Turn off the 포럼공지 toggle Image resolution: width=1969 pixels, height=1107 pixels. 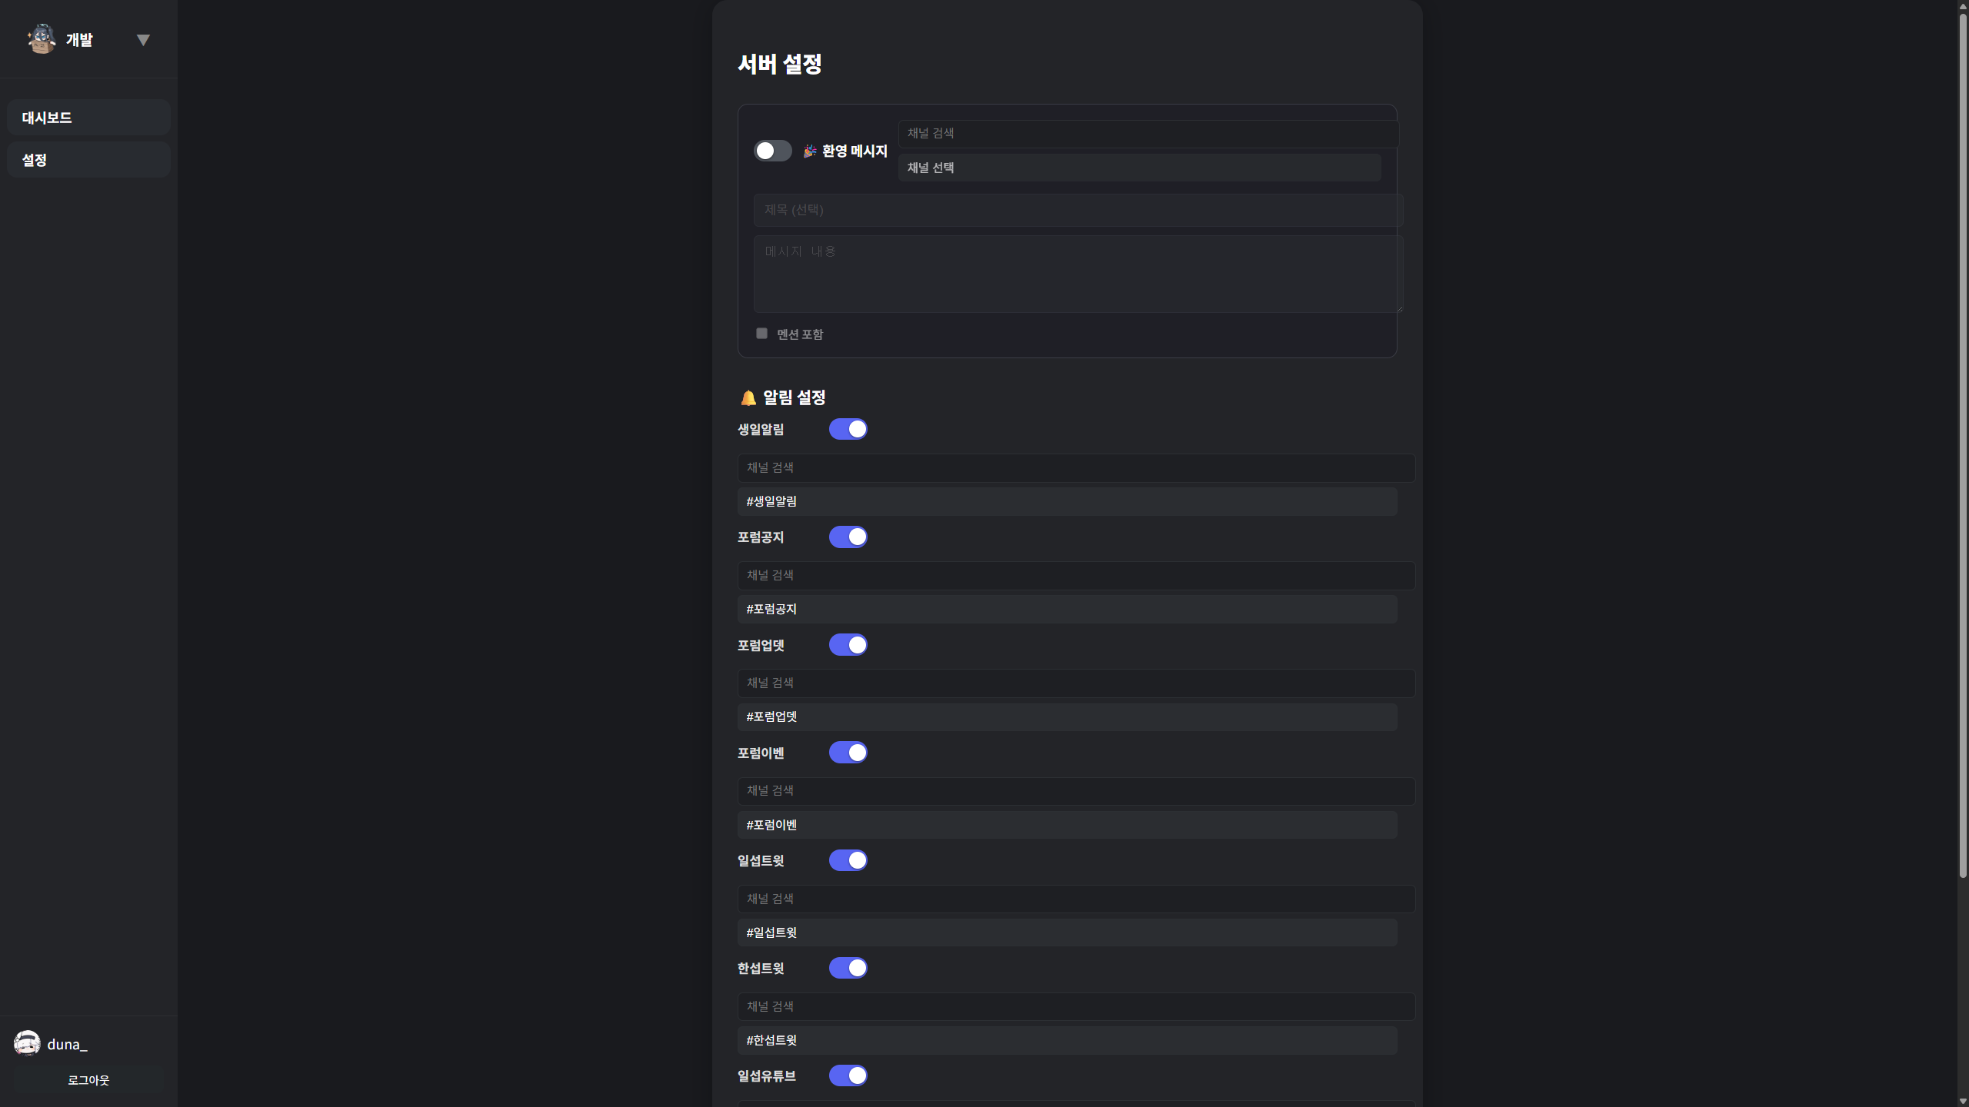pyautogui.click(x=848, y=537)
